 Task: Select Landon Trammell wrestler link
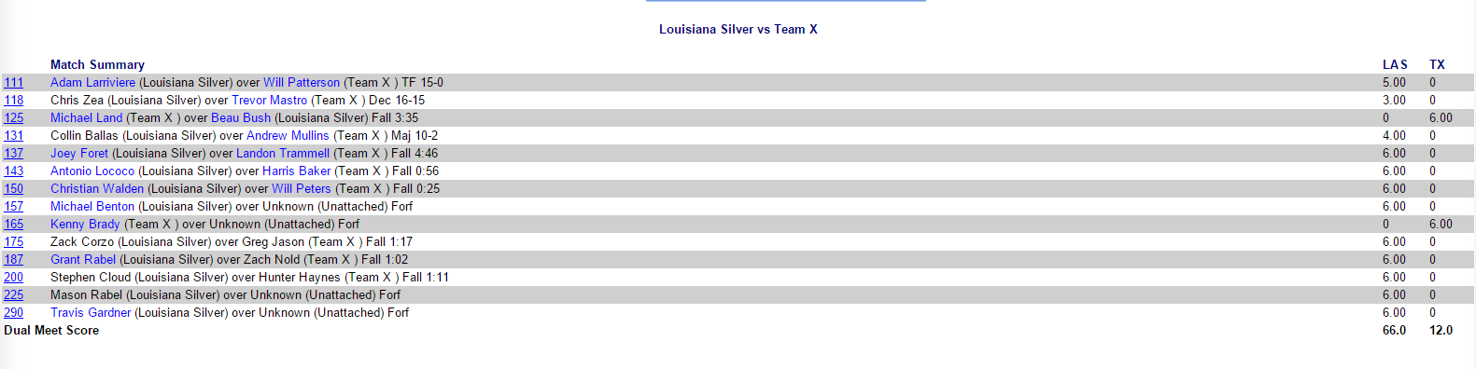(283, 154)
